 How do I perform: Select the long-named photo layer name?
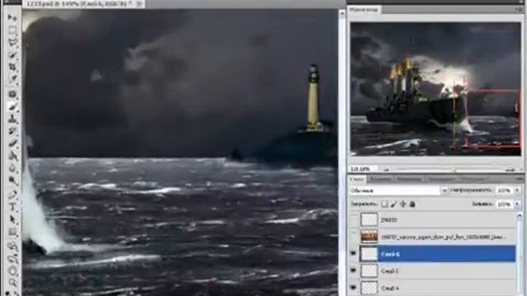(x=442, y=238)
